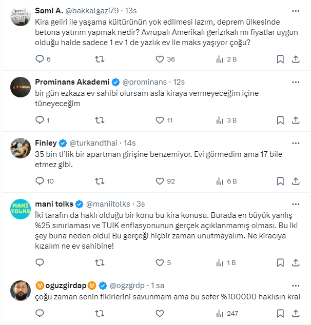Expand more menu on mani tolks' tweet
The width and height of the screenshot is (311, 325).
coord(296,204)
